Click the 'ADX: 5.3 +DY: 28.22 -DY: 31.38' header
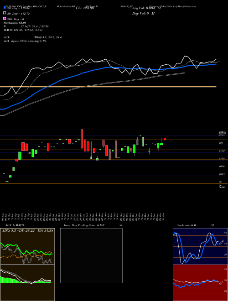The image size is (228, 301). click(x=27, y=230)
